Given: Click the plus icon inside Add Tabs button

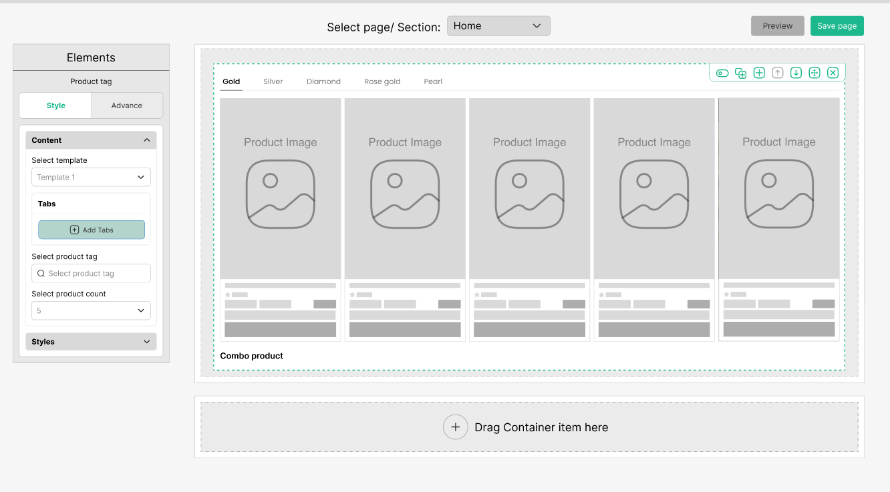Looking at the screenshot, I should (74, 230).
